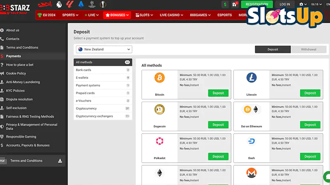This screenshot has width=330, height=185.
Task: Expand the LIVE CASINO menu
Action: click(x=172, y=15)
